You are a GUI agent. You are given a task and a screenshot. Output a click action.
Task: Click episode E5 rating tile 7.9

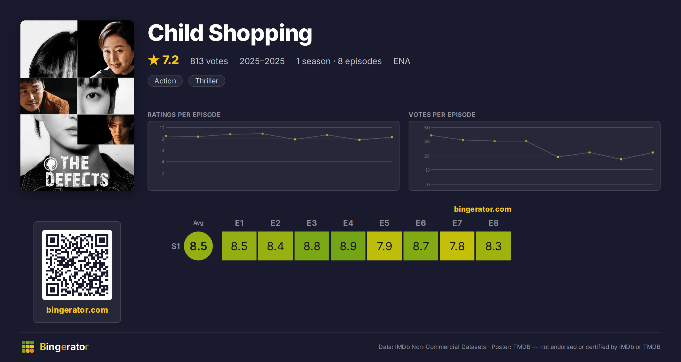384,246
